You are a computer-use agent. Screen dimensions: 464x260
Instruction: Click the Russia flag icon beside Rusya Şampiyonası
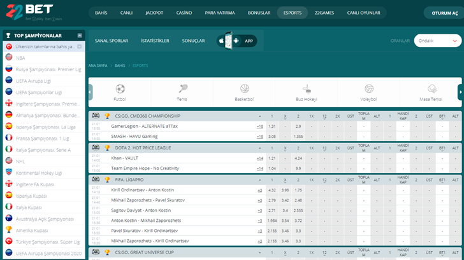pyautogui.click(x=9, y=69)
